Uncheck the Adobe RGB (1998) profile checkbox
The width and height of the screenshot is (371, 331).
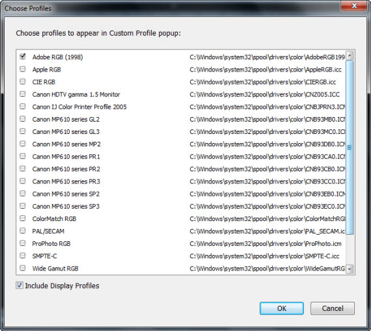tap(23, 57)
